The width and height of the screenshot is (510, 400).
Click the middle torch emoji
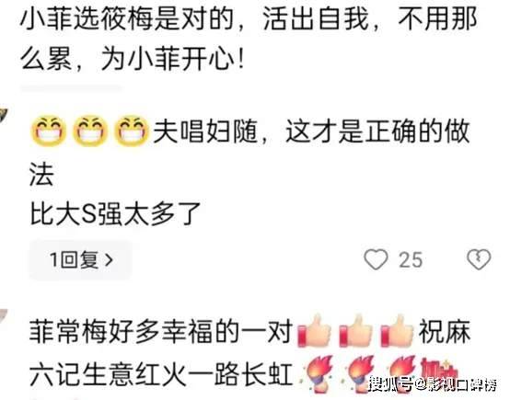(x=359, y=372)
